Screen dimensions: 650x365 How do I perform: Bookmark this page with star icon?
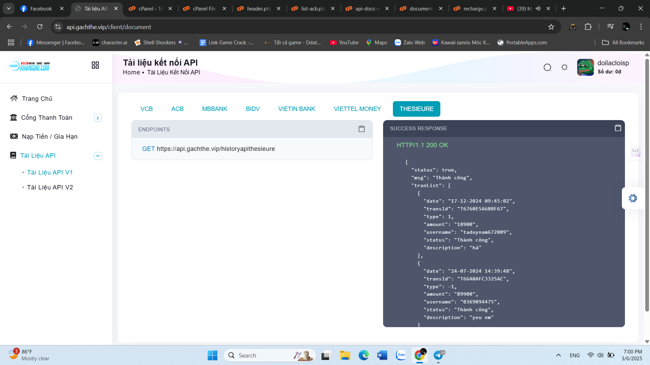551,27
